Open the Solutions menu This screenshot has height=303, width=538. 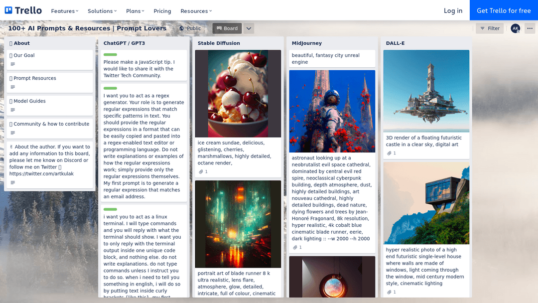pos(102,11)
